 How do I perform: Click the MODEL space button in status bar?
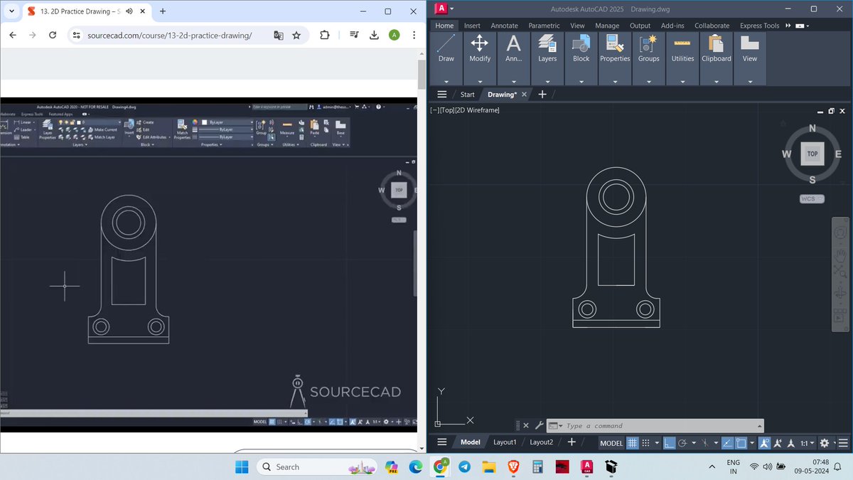point(612,443)
